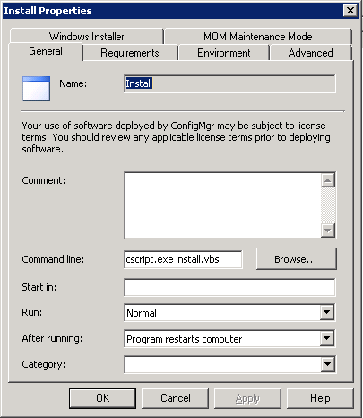Click the Comment scrollbar track
Viewport: 363px width, 418px height.
[x=328, y=205]
